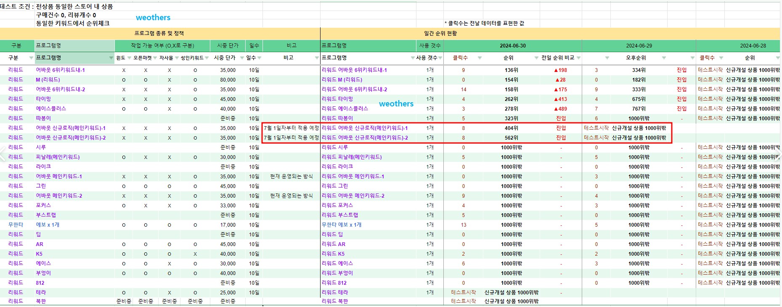Open the 오픈마켓 column filter arrow
782x307 pixels.
coord(155,58)
